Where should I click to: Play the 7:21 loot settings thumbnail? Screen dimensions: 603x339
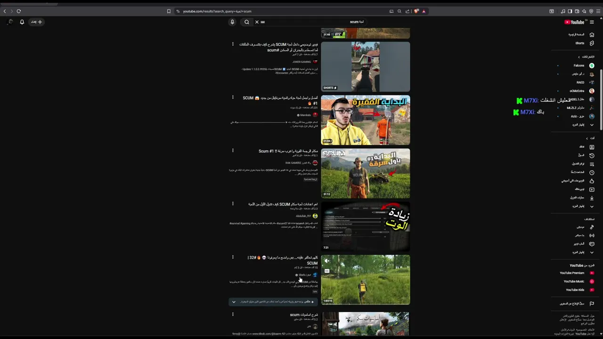[366, 226]
